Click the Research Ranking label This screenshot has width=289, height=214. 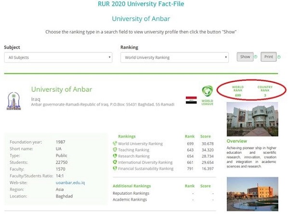click(134, 156)
